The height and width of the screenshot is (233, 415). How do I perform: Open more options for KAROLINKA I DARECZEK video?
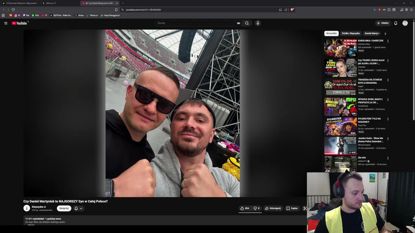tap(388, 41)
